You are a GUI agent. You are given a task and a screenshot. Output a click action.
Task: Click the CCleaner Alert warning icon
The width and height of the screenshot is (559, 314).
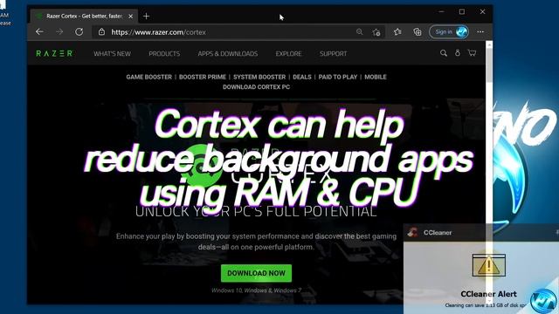[489, 265]
